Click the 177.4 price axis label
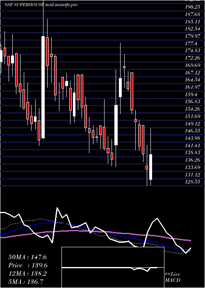The image size is (205, 288). [191, 44]
